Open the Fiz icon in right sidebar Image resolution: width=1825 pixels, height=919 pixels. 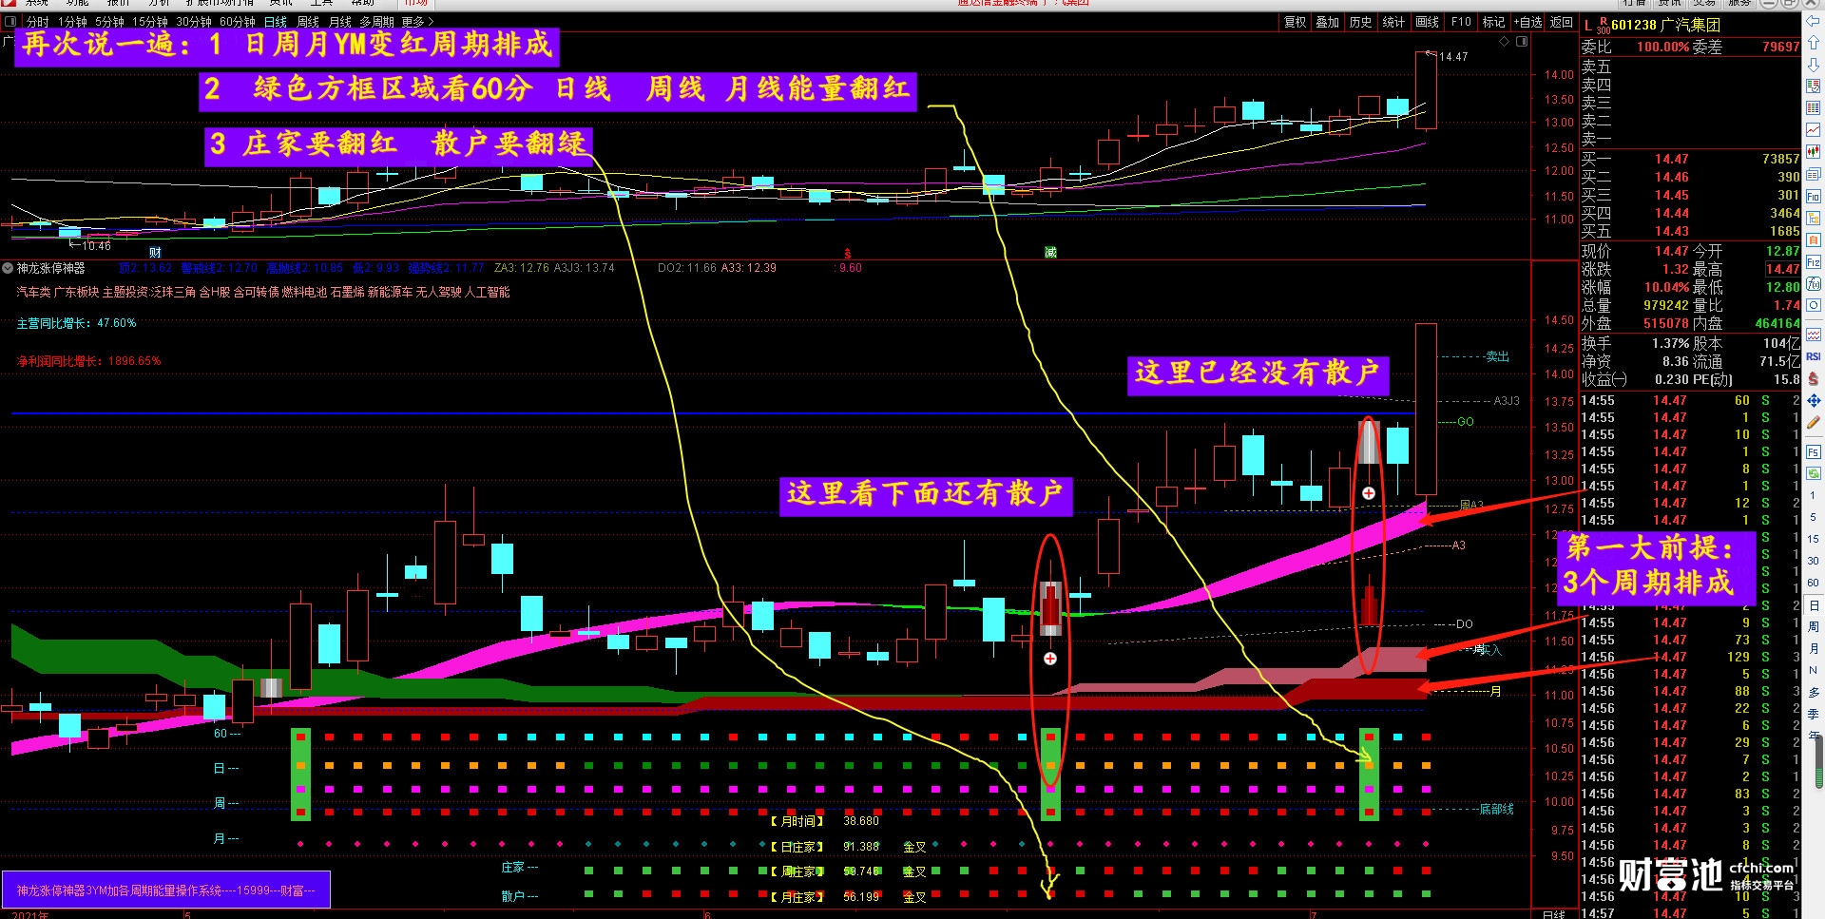(1814, 260)
